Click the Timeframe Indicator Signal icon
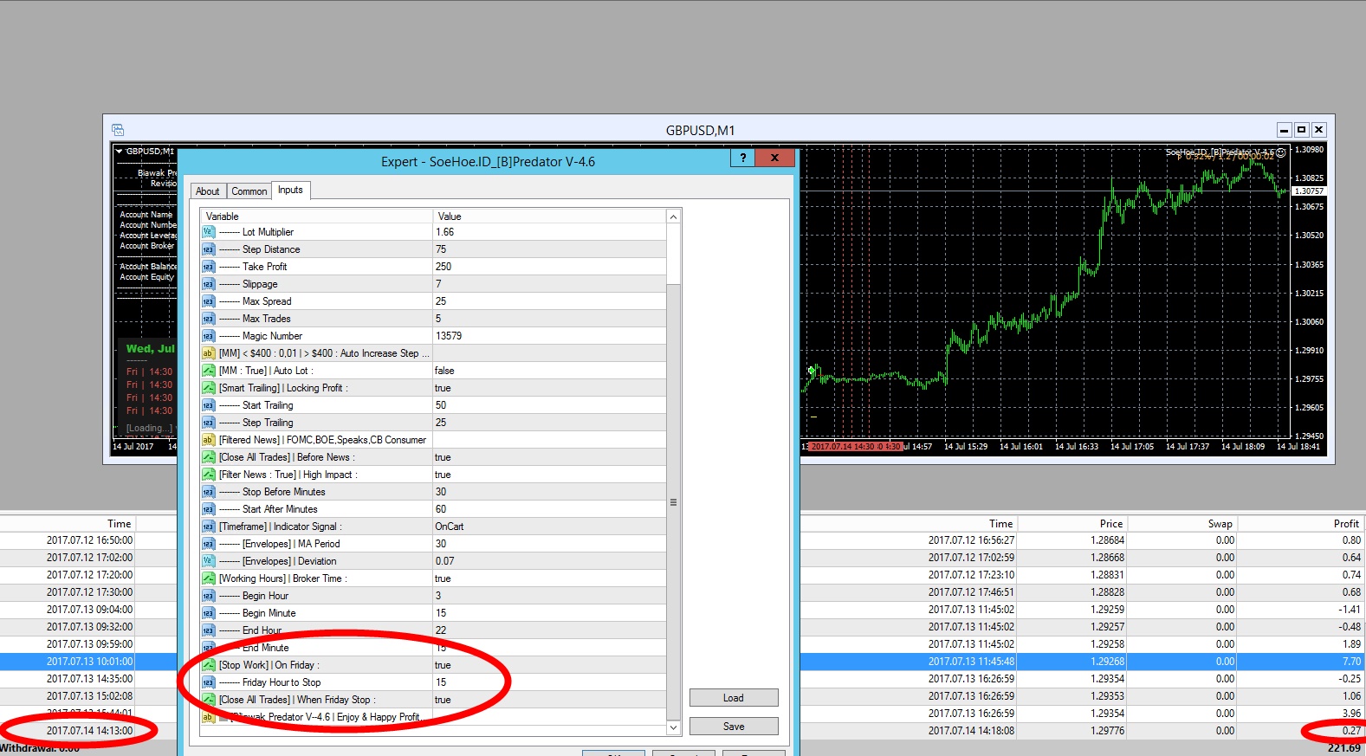 coord(208,527)
